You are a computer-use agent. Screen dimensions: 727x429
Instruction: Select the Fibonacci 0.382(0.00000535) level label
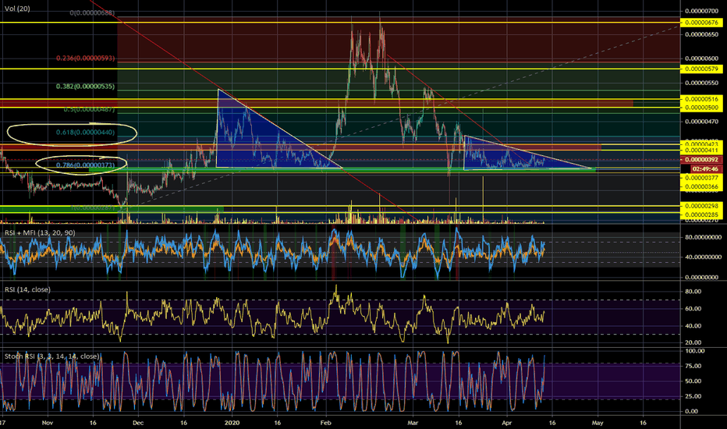coord(85,87)
